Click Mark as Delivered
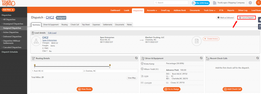Viewport: 261px width, 94px height. coord(225,18)
